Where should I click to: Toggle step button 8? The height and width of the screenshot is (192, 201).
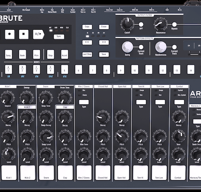tap(107, 70)
